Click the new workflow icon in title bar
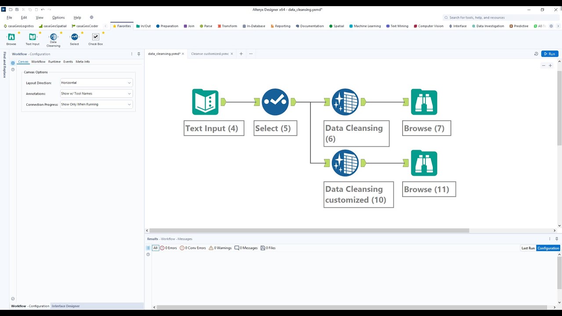562x316 pixels. (x=11, y=9)
